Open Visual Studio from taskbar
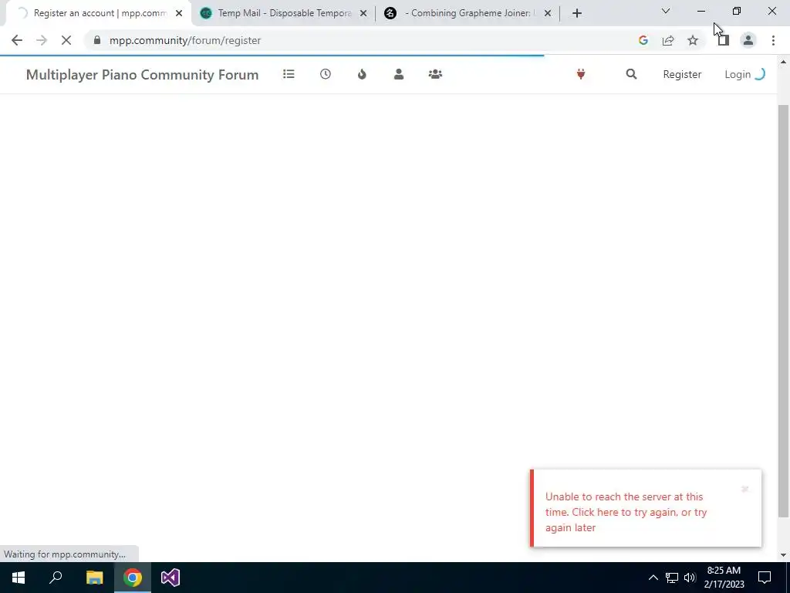This screenshot has width=790, height=593. [x=170, y=578]
